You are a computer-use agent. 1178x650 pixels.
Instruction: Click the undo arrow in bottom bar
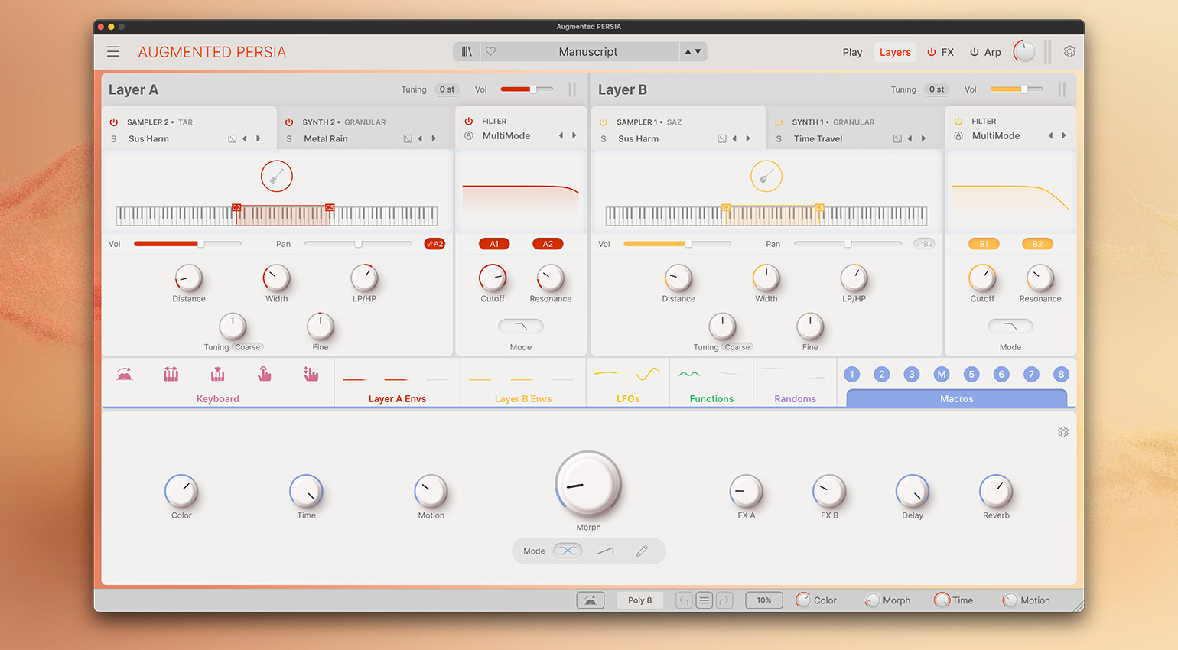(684, 600)
